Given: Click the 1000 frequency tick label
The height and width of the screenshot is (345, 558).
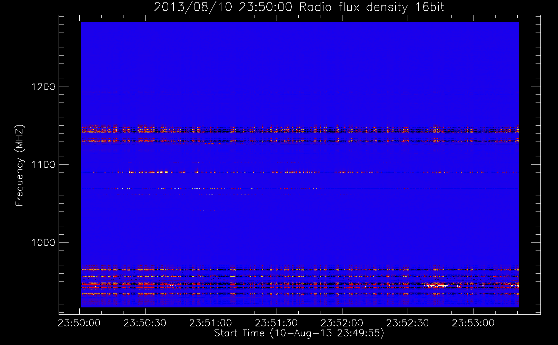Looking at the screenshot, I should pos(43,243).
